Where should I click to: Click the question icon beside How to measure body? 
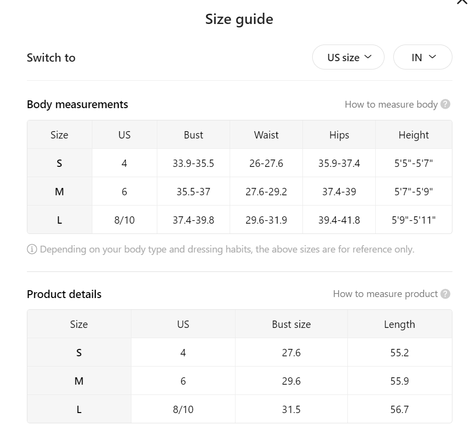[x=445, y=104]
